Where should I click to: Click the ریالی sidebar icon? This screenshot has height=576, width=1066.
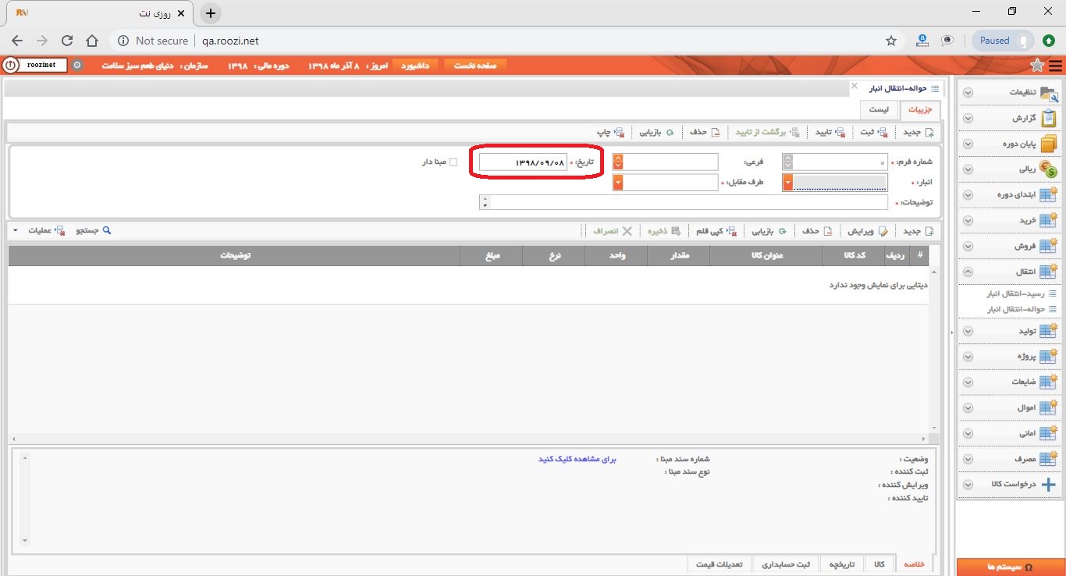(1049, 169)
